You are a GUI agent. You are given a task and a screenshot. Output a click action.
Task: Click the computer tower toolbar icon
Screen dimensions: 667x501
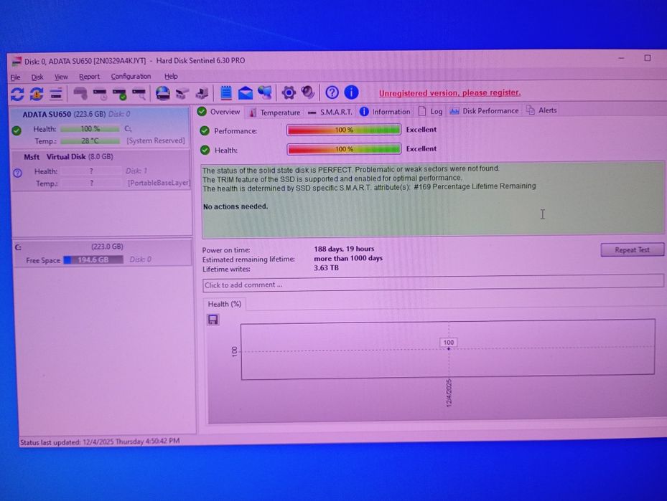pos(202,93)
